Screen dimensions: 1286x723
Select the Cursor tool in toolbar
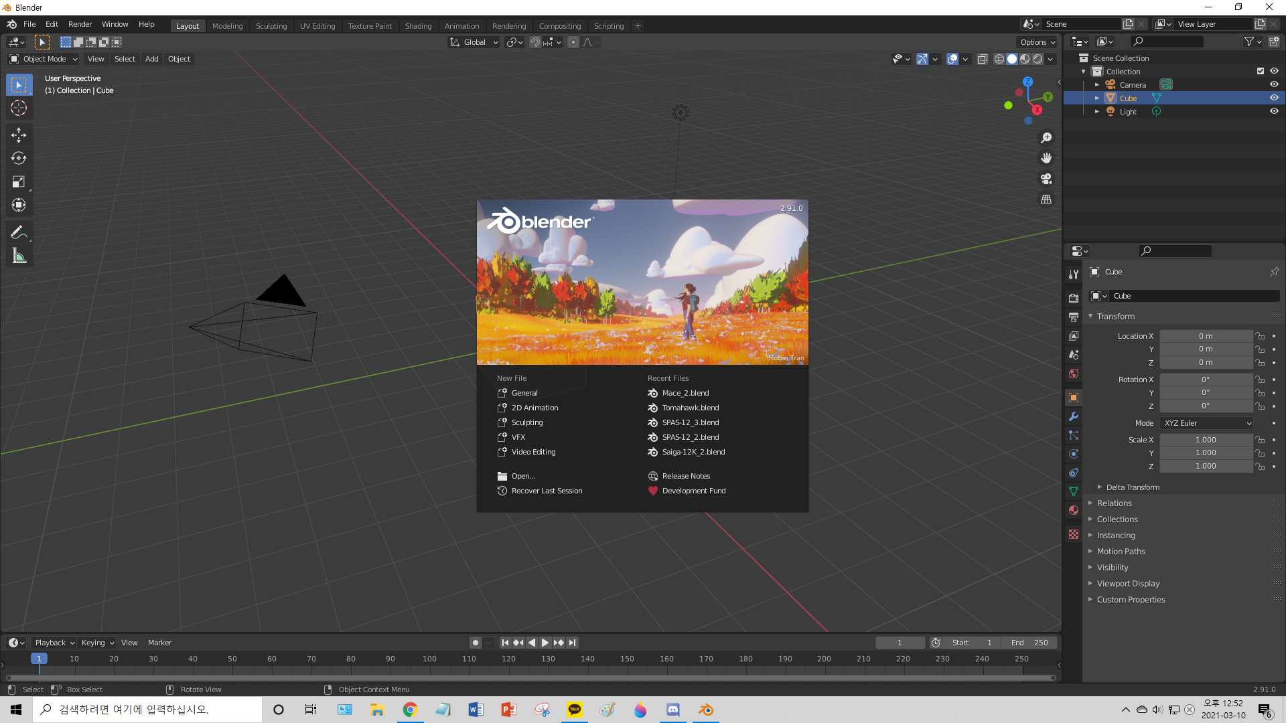pyautogui.click(x=19, y=108)
